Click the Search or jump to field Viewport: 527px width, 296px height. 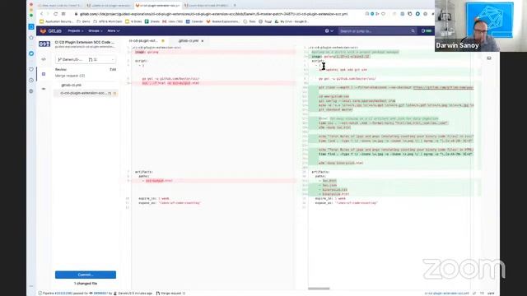point(377,31)
